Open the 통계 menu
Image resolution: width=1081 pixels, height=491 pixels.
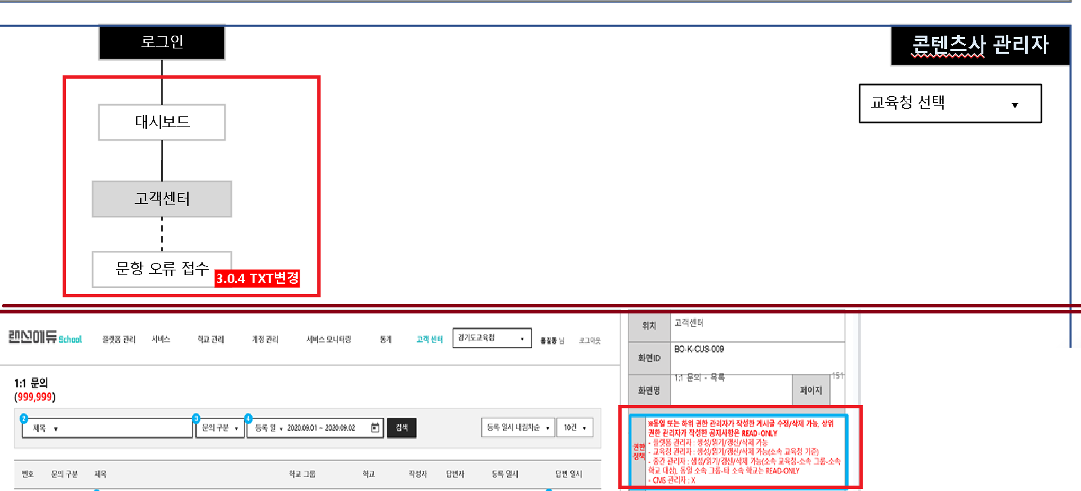tap(385, 340)
